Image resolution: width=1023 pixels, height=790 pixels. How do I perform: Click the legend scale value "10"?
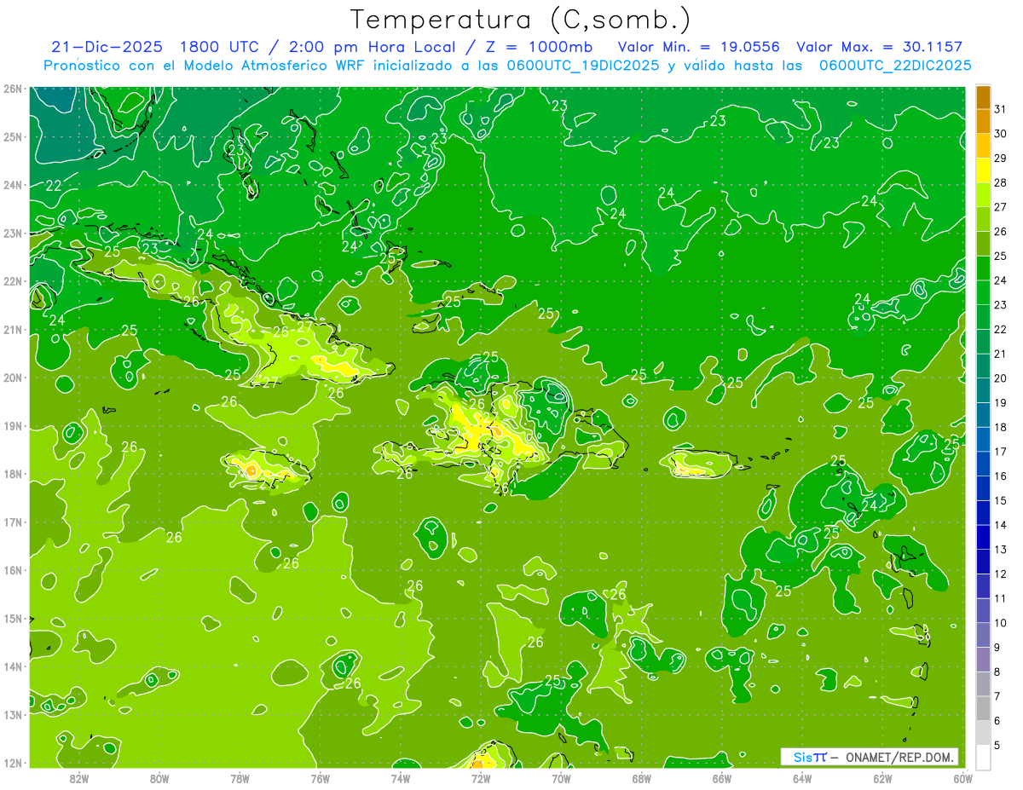click(x=1001, y=623)
